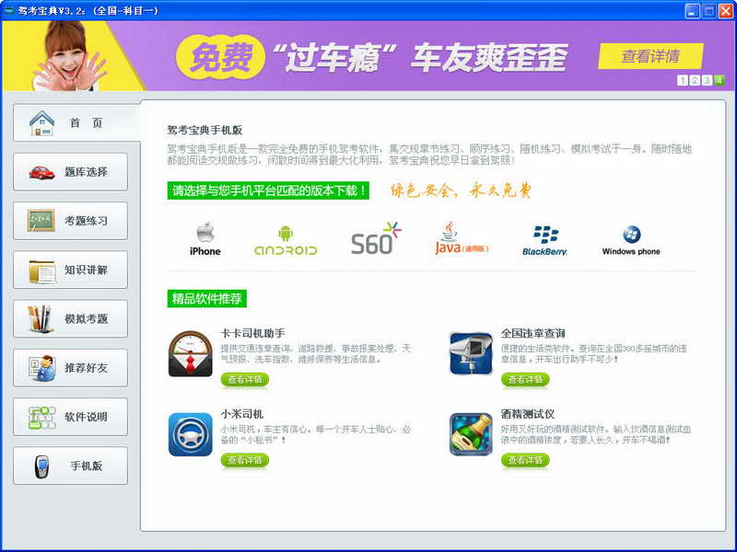The height and width of the screenshot is (552, 737).
Task: Go to 知识讲解 section
Action: [71, 270]
